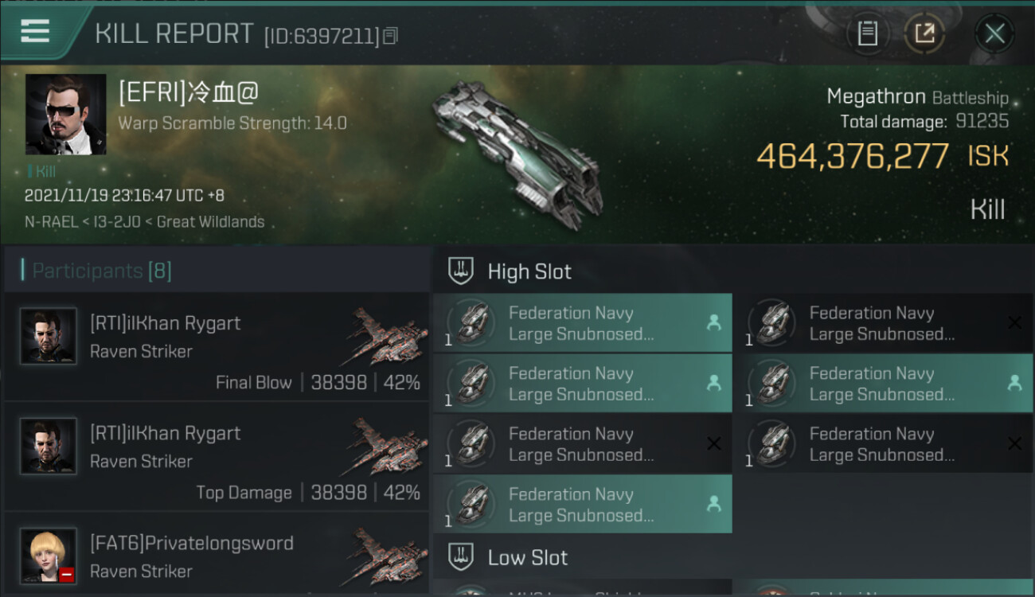Click destroyed X on third-row left module
Image resolution: width=1035 pixels, height=597 pixels.
pos(714,443)
